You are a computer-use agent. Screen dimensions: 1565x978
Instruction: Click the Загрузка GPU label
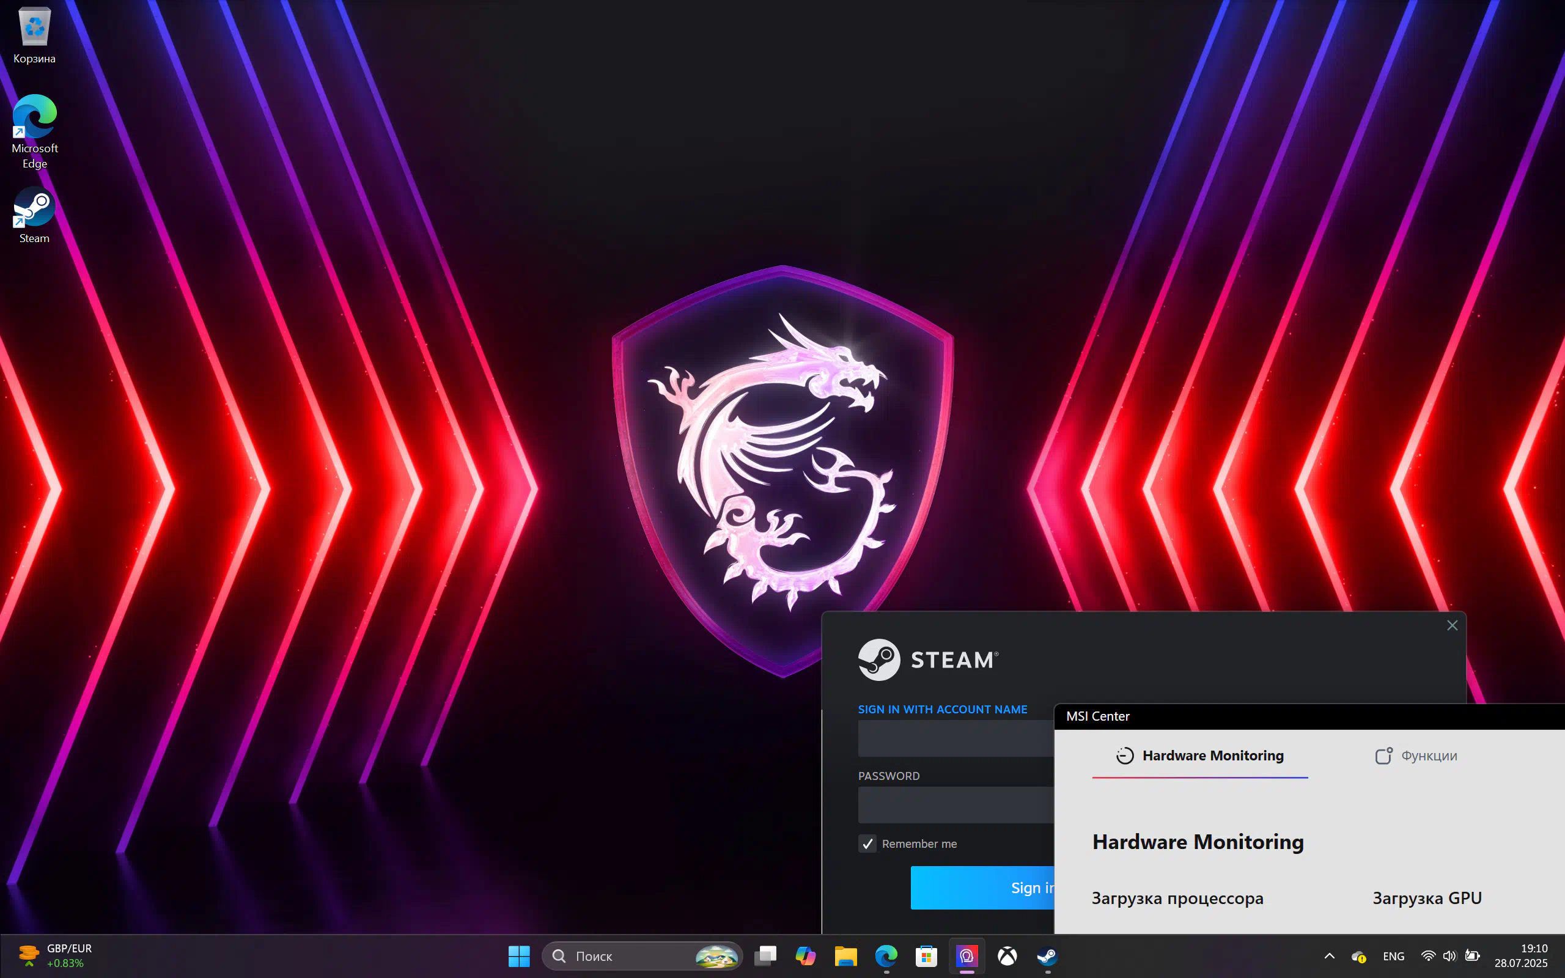coord(1427,898)
